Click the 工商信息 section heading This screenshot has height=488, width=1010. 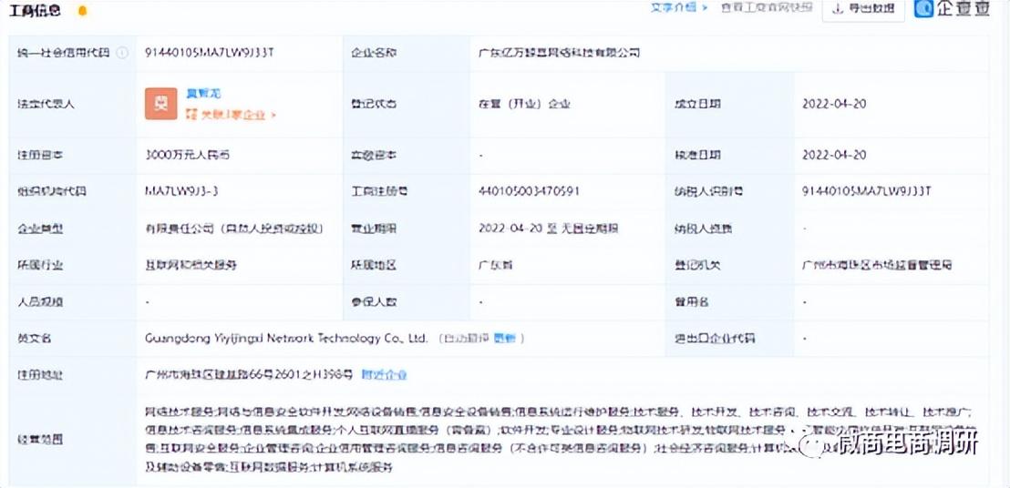[36, 11]
